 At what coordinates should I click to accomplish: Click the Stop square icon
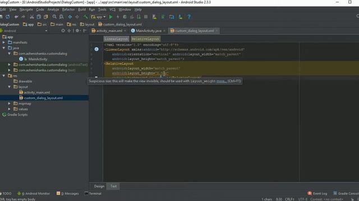pyautogui.click(x=146, y=17)
